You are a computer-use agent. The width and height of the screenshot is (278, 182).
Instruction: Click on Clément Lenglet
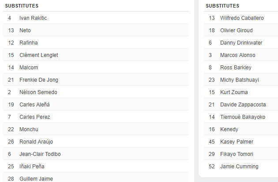tap(39, 55)
